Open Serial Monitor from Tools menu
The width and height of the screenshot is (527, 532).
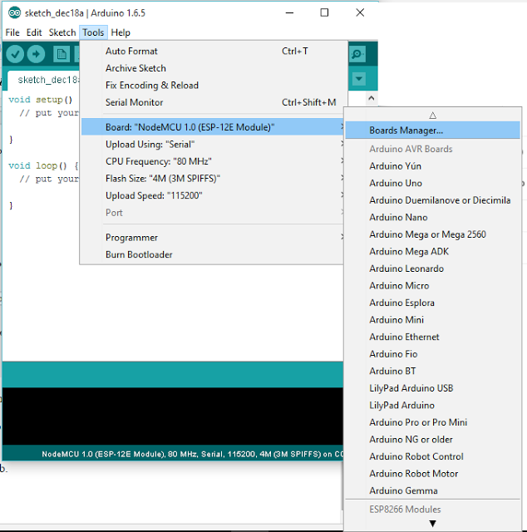[212, 102]
